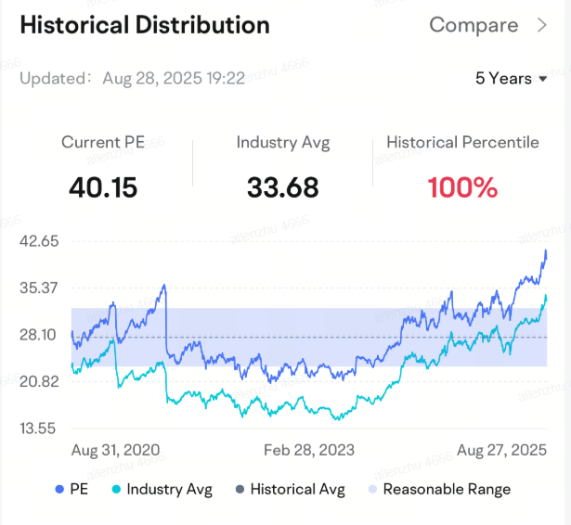The height and width of the screenshot is (525, 571).
Task: Toggle the Historical Avg legend dot
Action: [240, 489]
